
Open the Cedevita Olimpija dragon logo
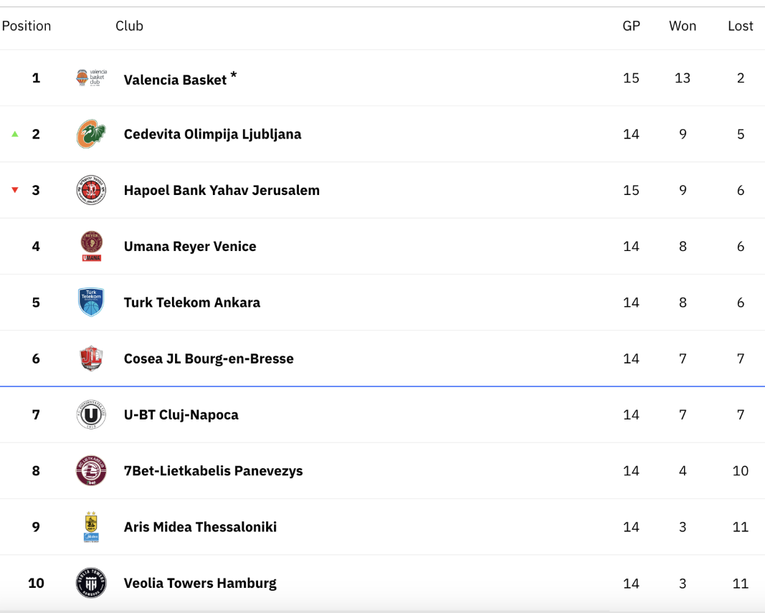click(91, 134)
